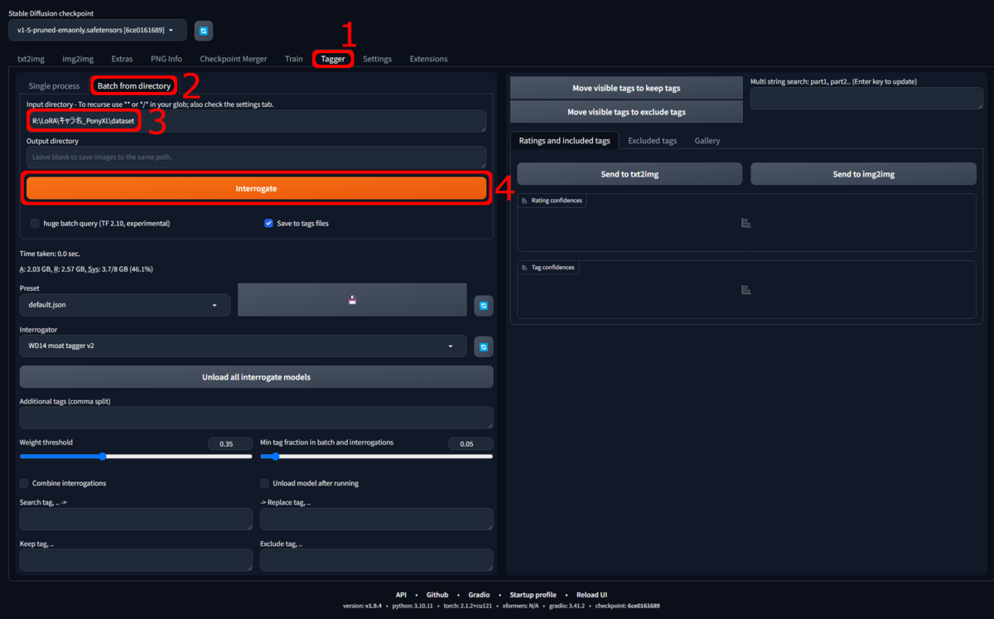
Task: Click the orange Interrogate button
Action: pyautogui.click(x=256, y=188)
